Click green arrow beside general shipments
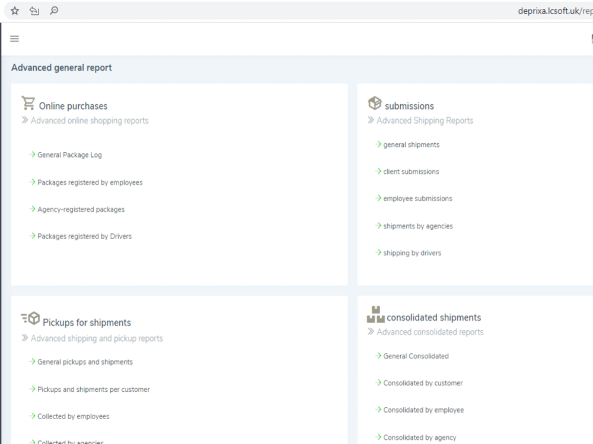Screen dimensions: 593x444 (x=378, y=144)
